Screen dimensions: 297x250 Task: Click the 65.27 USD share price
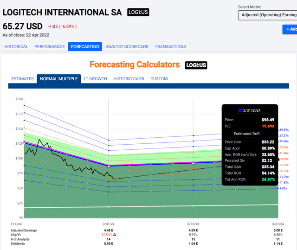[x=23, y=26]
